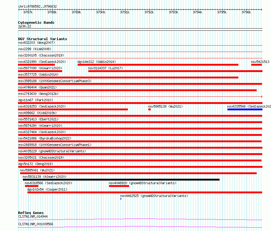Open dgv5n172 (Deng2019) variant
The height and width of the screenshot is (231, 271).
[36, 164]
